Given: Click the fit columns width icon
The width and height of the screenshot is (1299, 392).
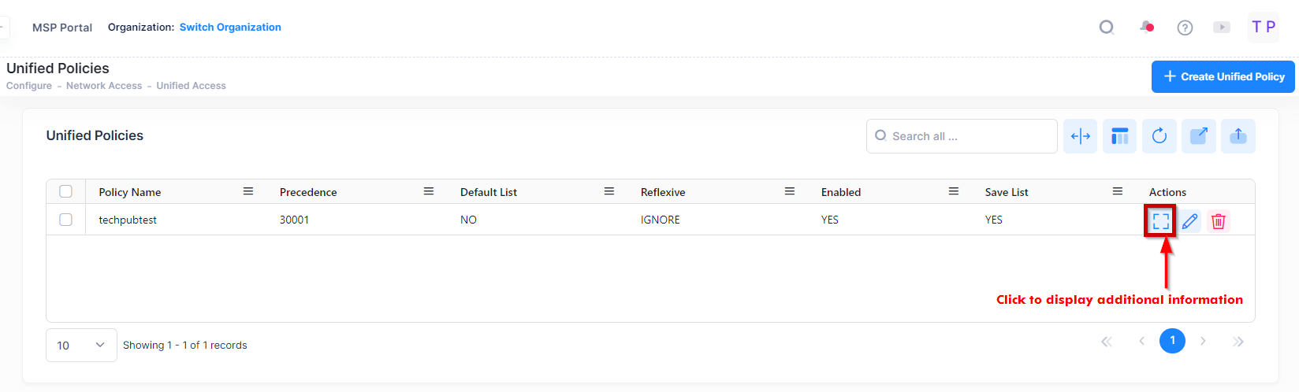Looking at the screenshot, I should [1080, 136].
